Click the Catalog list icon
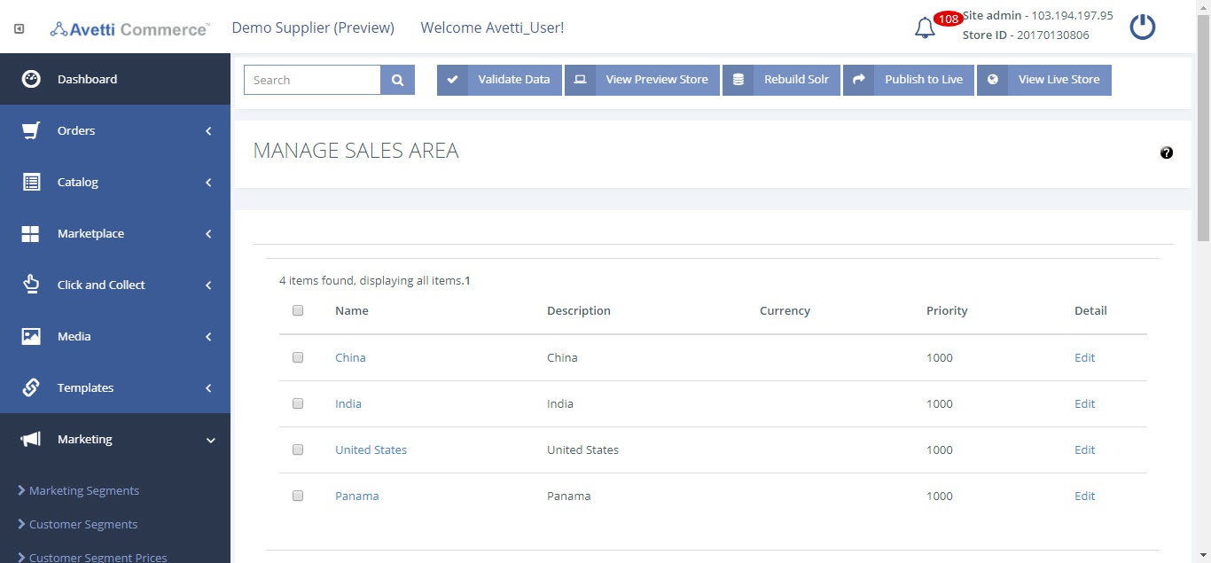 31,182
